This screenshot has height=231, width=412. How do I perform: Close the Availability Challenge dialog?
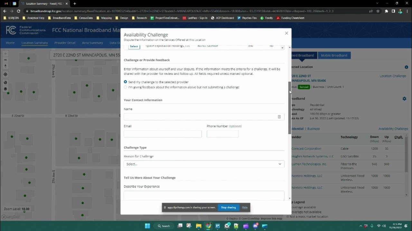tap(286, 33)
